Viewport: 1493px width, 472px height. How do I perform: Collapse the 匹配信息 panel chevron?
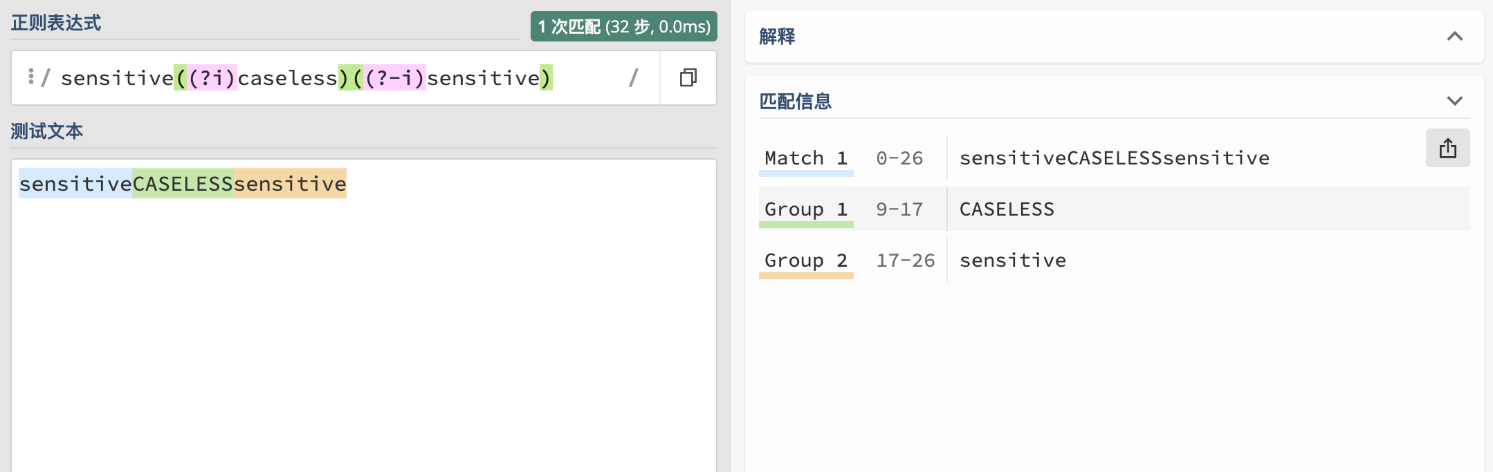(1455, 101)
